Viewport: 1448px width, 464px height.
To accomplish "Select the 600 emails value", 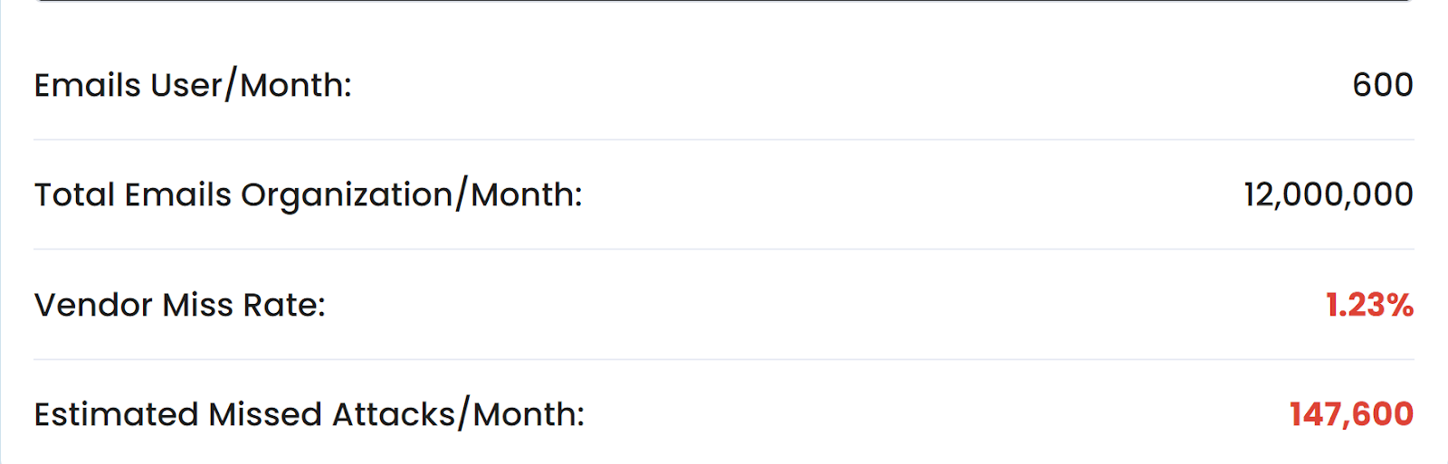I will pos(1383,85).
